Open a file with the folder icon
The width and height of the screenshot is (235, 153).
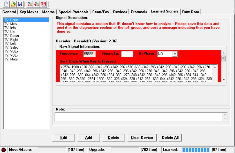tap(13, 4)
